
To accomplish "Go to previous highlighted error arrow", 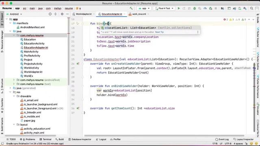I will 249,19.
